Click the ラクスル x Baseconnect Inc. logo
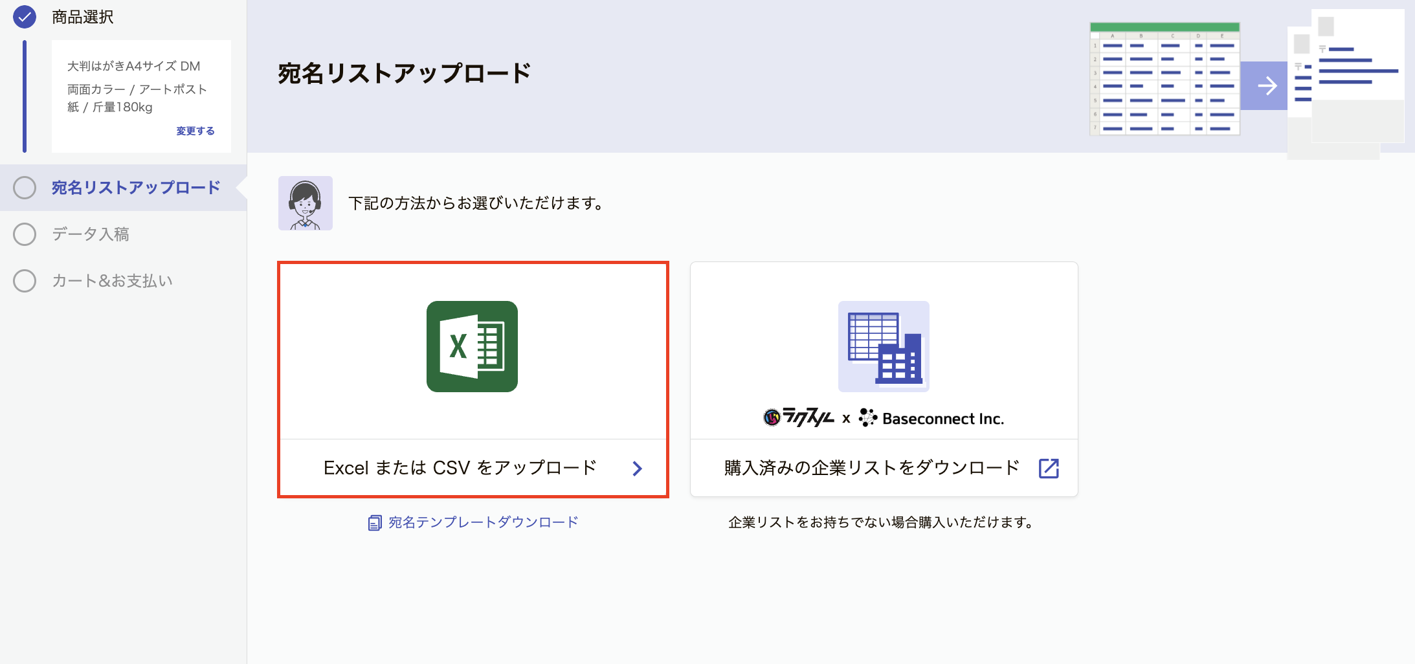The image size is (1415, 664). [x=884, y=418]
